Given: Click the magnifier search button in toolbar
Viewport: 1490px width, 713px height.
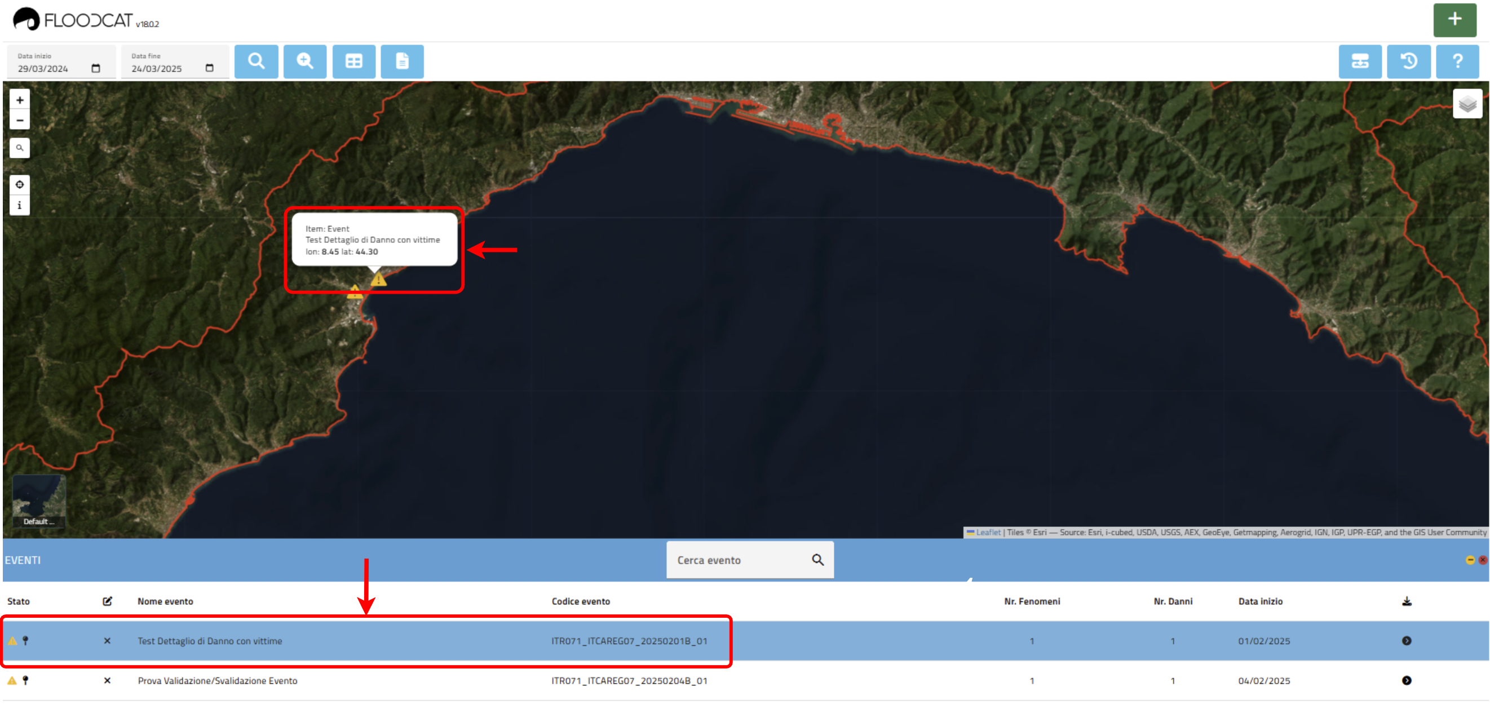Looking at the screenshot, I should [x=257, y=61].
